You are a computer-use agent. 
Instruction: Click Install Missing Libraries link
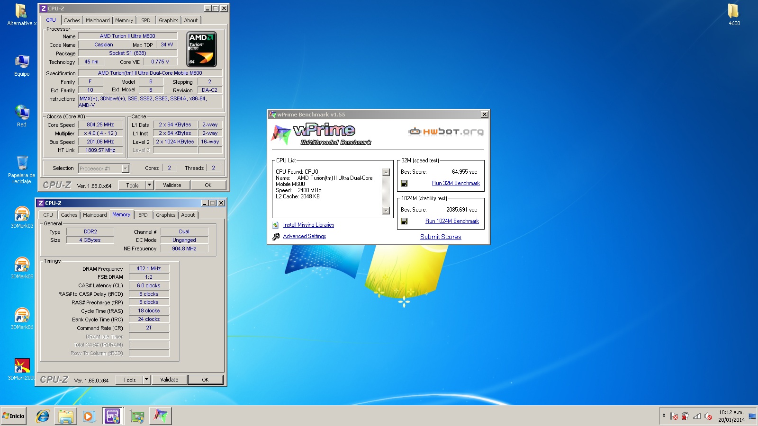(x=308, y=225)
